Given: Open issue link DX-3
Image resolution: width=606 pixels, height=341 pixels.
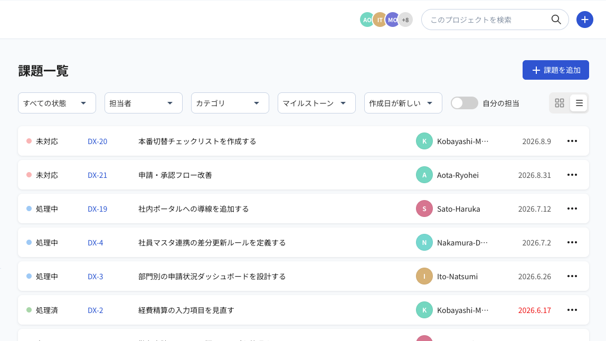Looking at the screenshot, I should [95, 277].
